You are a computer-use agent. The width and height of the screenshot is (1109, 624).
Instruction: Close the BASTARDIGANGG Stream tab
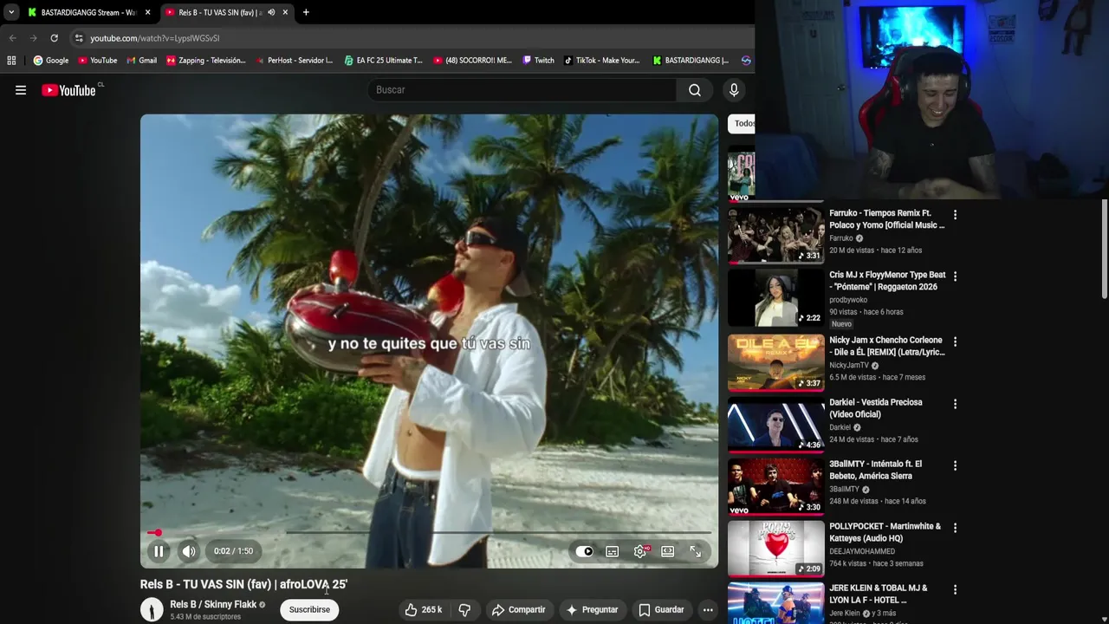[147, 12]
